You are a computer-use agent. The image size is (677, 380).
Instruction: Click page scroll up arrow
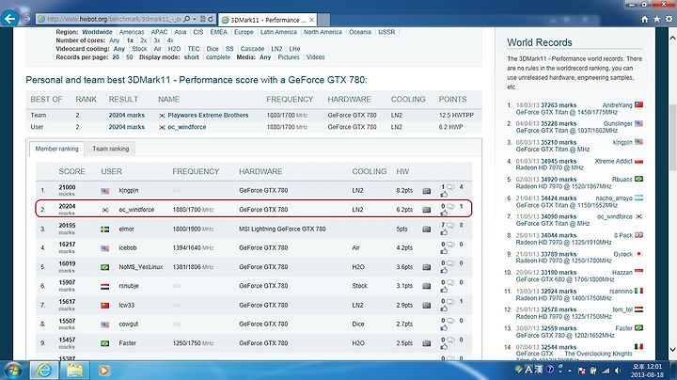pos(672,38)
